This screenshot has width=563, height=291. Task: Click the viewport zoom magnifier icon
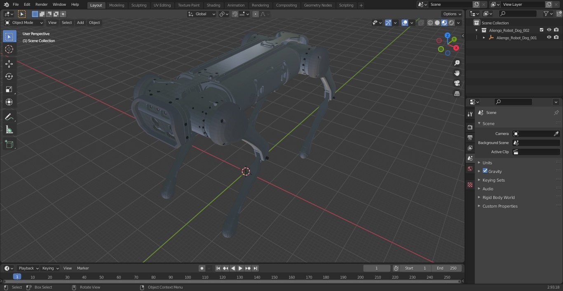(x=457, y=63)
